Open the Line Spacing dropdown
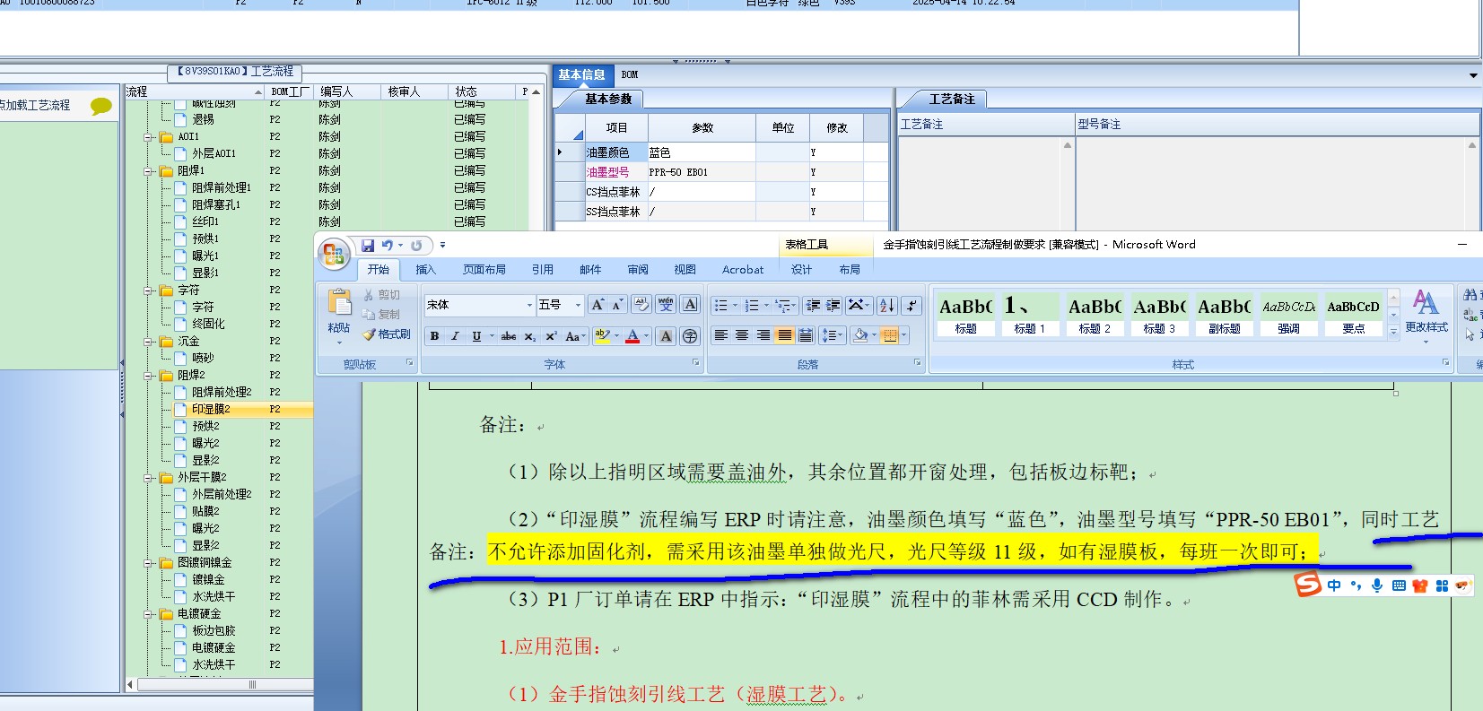The width and height of the screenshot is (1483, 711). 833,335
